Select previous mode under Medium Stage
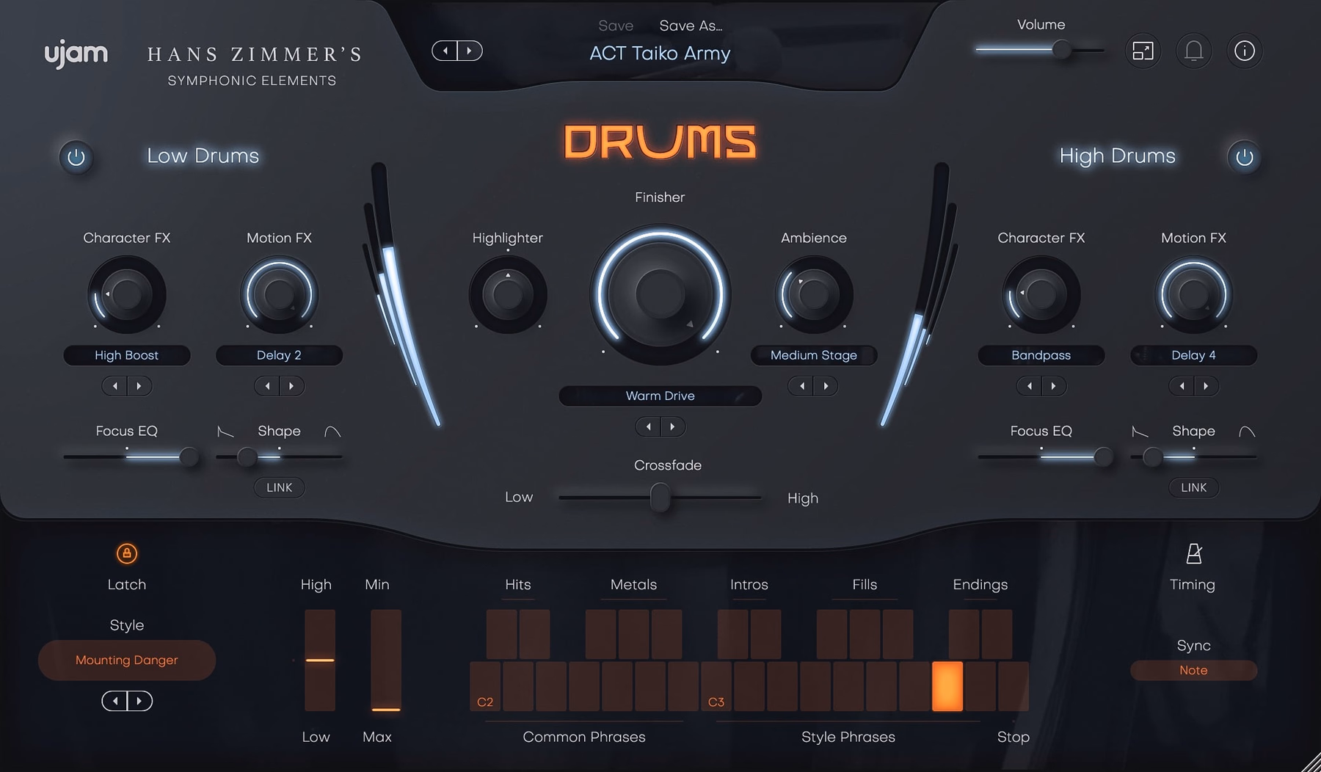The image size is (1321, 772). (x=801, y=386)
